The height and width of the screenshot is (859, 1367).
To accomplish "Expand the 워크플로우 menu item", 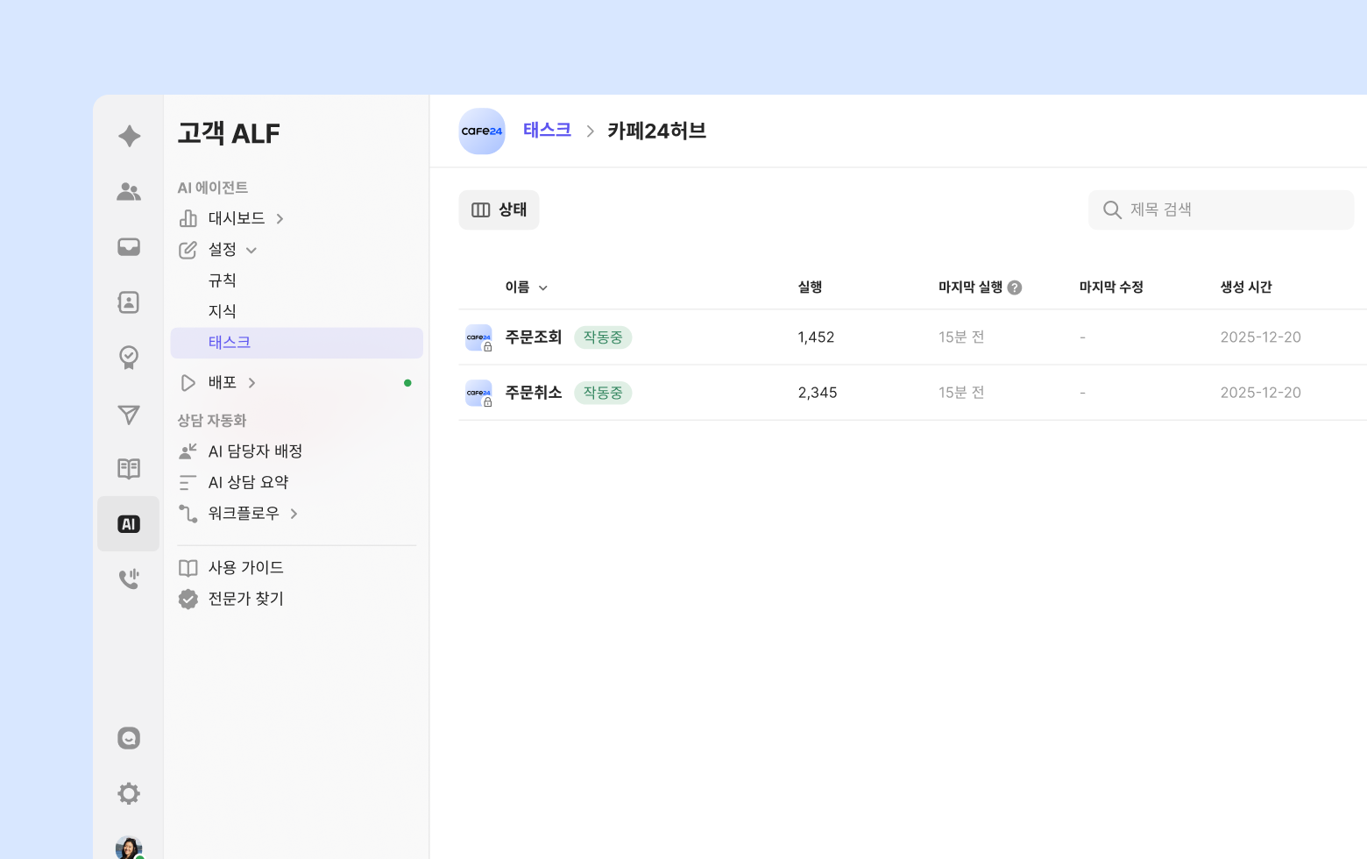I will point(294,514).
